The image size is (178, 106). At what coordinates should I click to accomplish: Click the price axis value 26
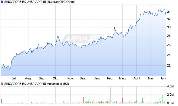tap(169, 45)
